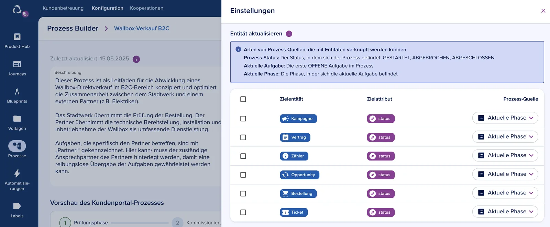This screenshot has height=227, width=550.
Task: Open Prozess-Quelle dropdown for Ticket row
Action: coord(505,212)
